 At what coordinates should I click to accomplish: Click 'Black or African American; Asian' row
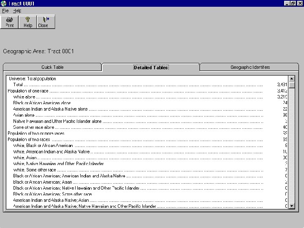point(147,182)
